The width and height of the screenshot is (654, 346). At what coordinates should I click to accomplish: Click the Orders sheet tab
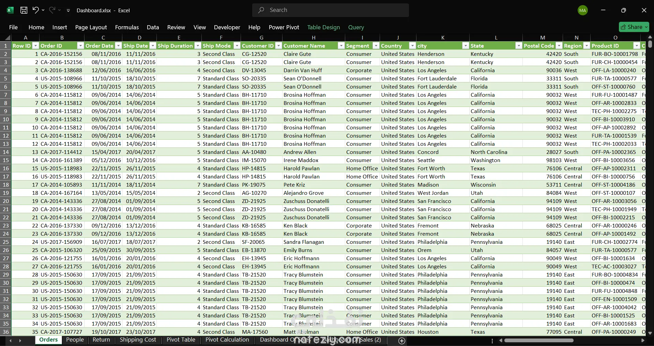click(48, 340)
